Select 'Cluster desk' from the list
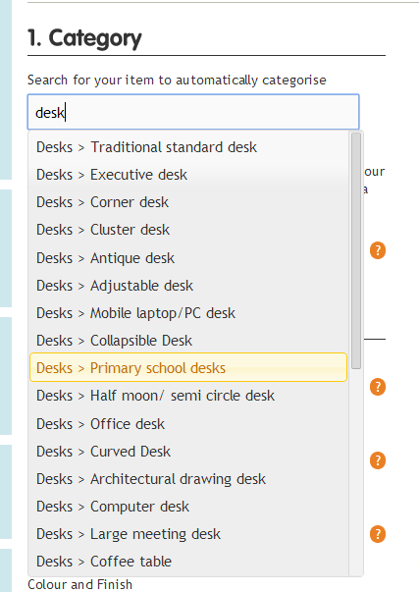This screenshot has width=419, height=592. coord(188,230)
